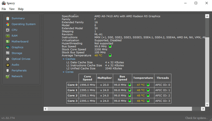Open the File menu
This screenshot has height=121, width=212.
(x=4, y=9)
